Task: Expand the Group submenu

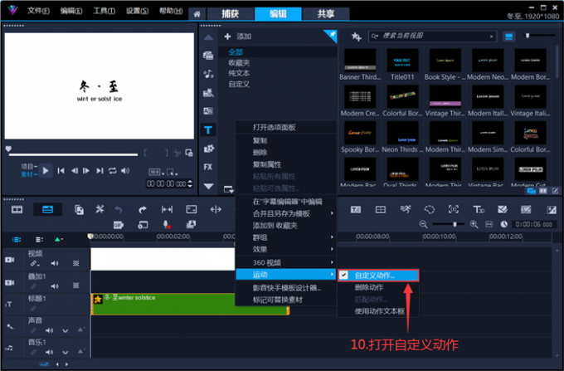Action: point(332,237)
